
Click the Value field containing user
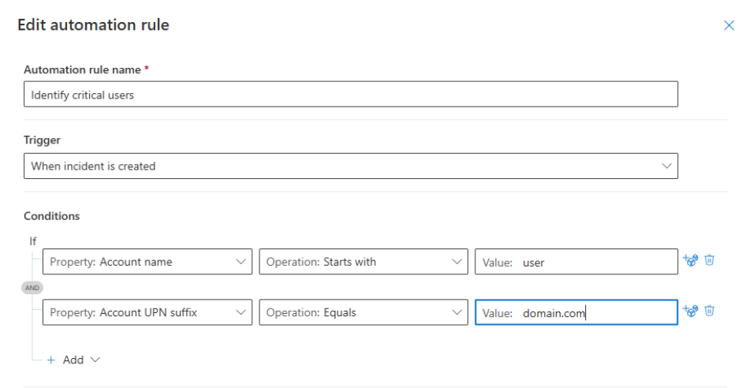pos(576,263)
